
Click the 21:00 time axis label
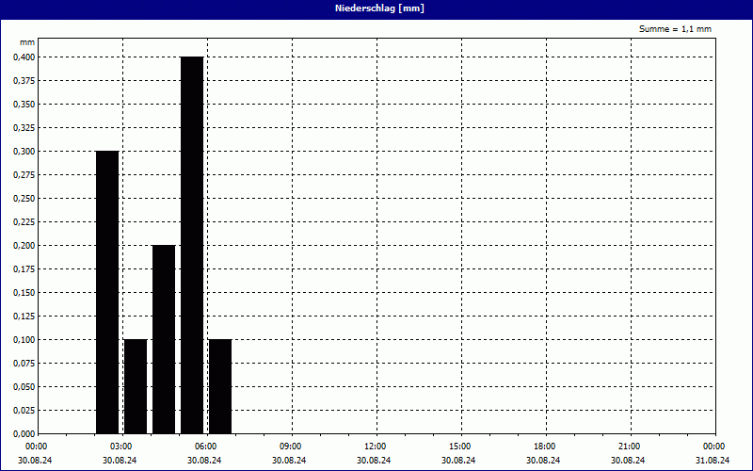coord(629,447)
